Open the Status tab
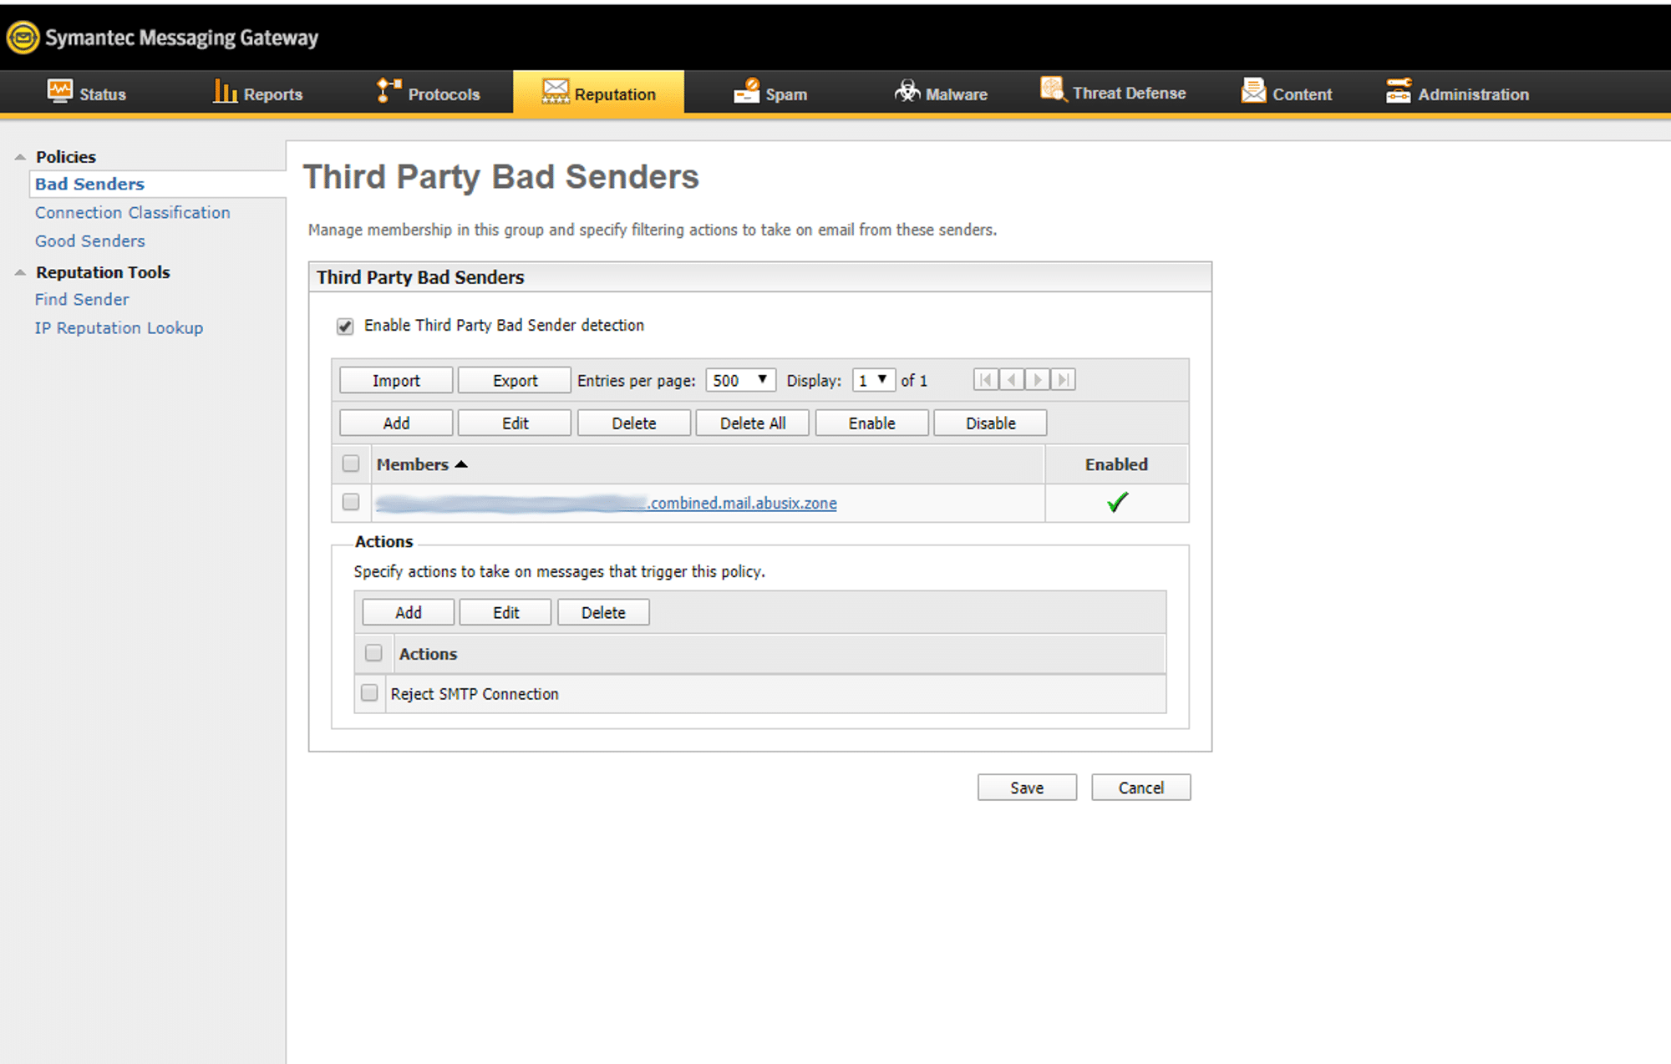The image size is (1671, 1064). coord(87,93)
